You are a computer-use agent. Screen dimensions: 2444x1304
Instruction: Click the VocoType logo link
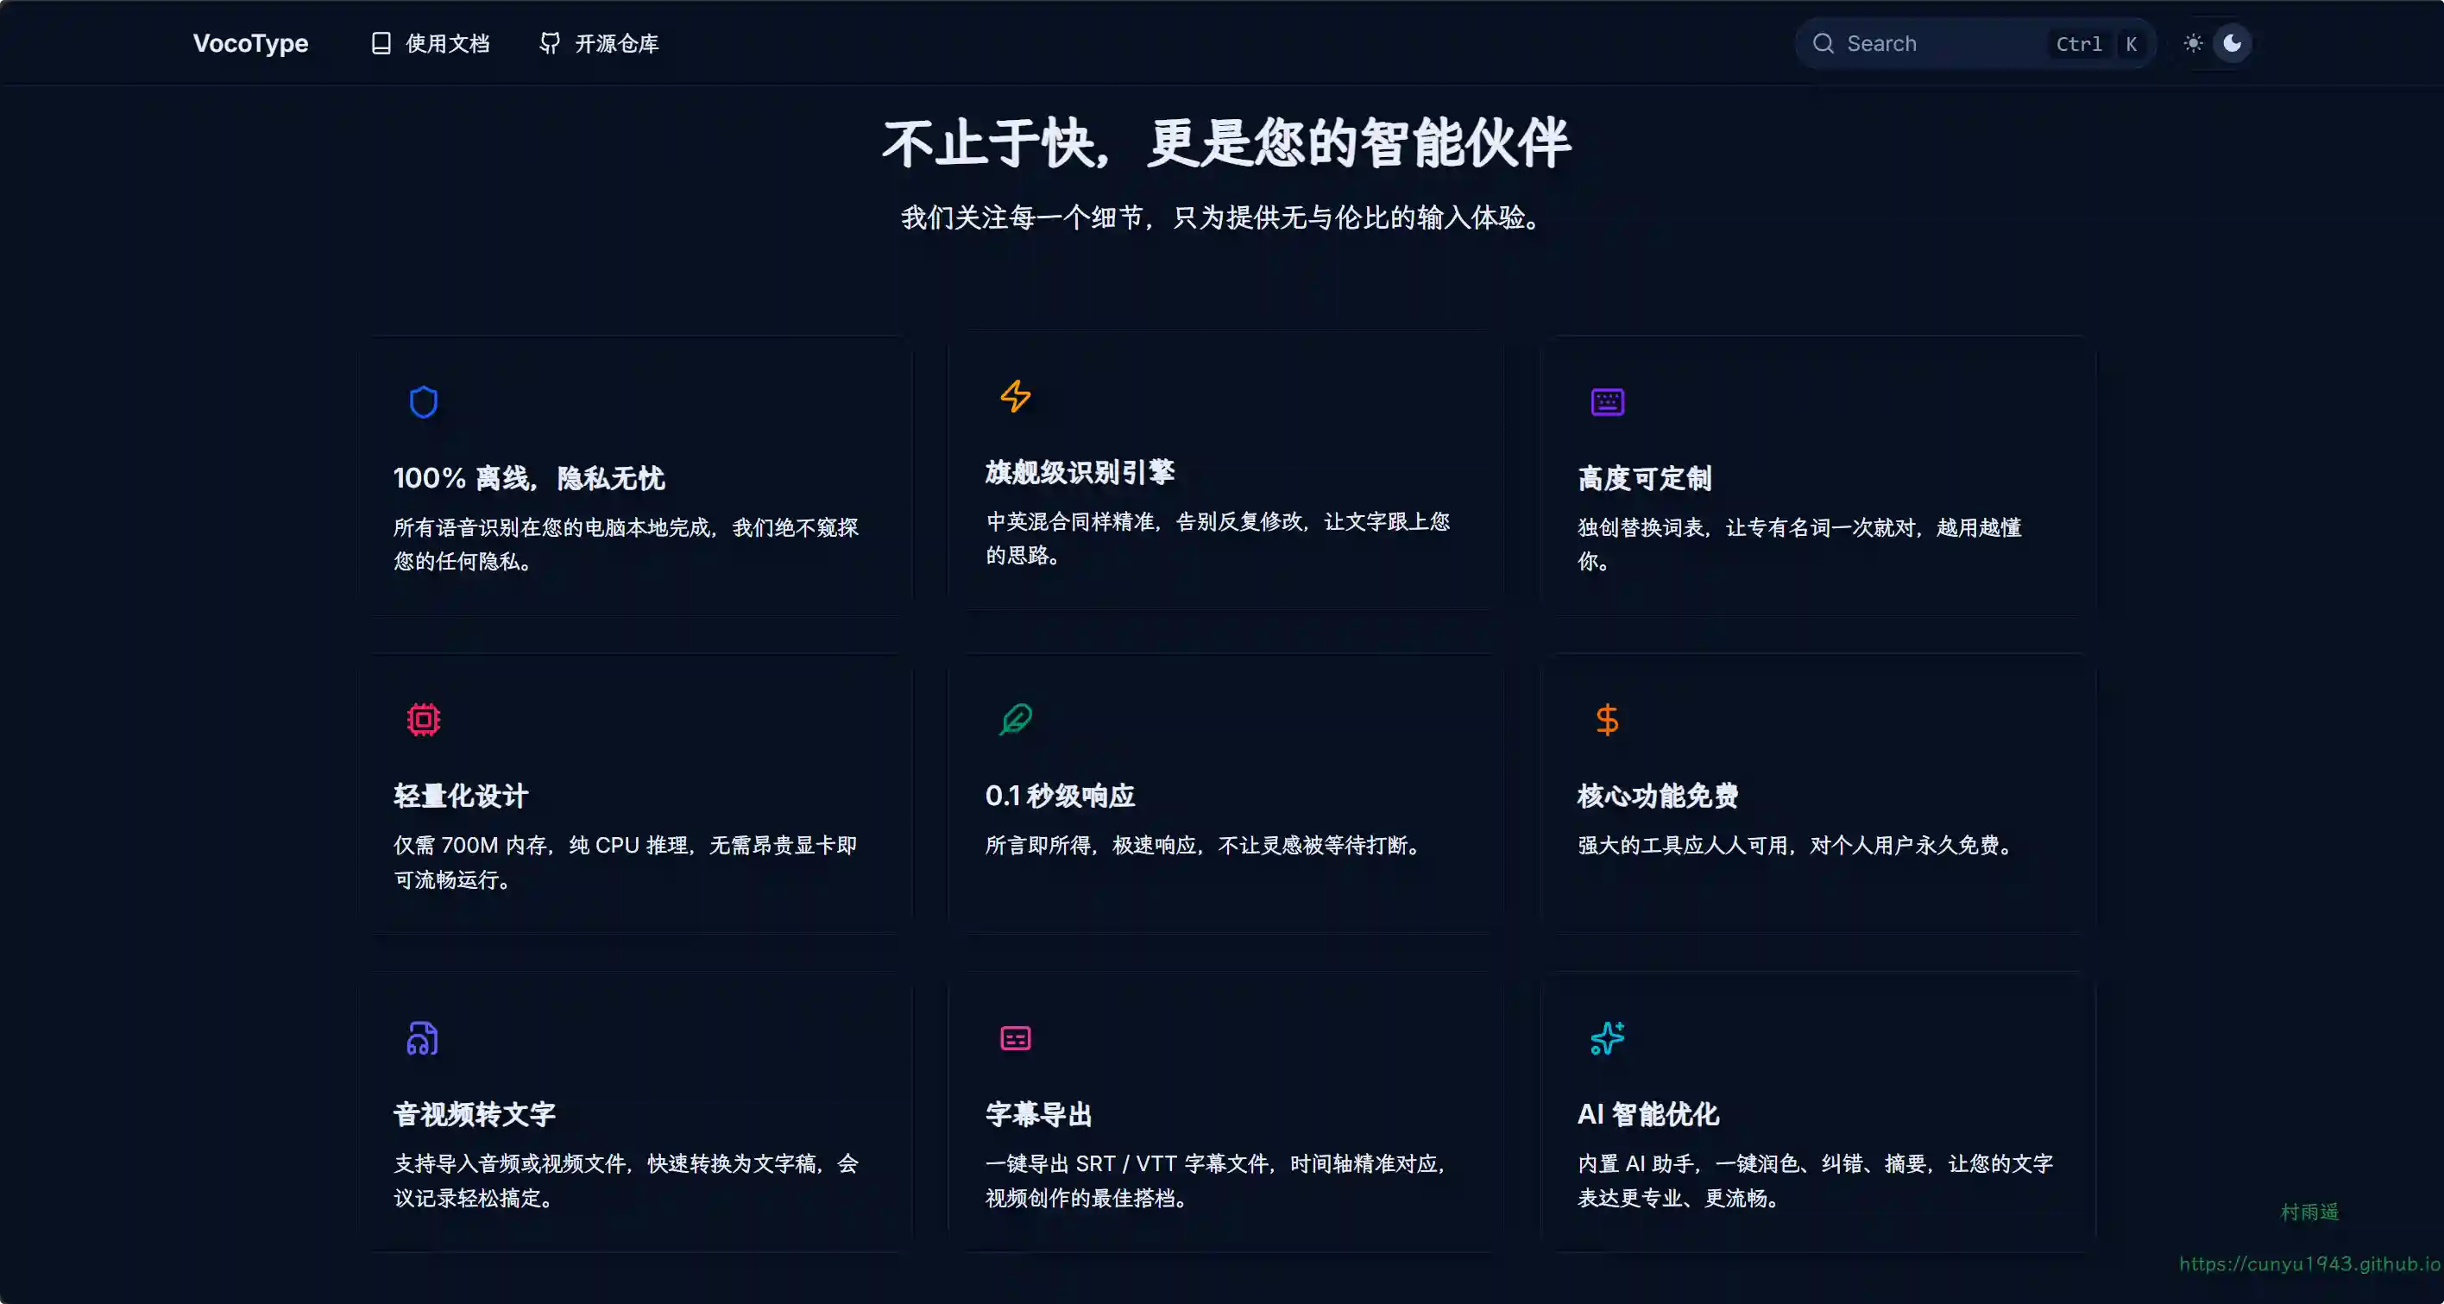250,44
